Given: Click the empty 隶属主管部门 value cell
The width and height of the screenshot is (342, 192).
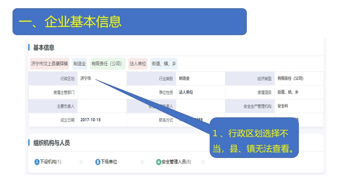Looking at the screenshot, I should 102,93.
